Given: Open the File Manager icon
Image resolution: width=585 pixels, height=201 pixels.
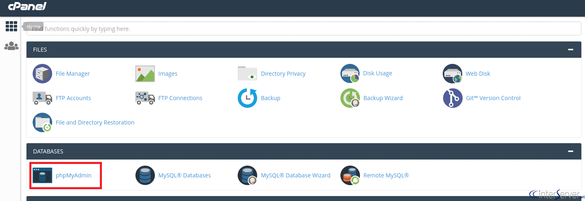Looking at the screenshot, I should click(42, 74).
